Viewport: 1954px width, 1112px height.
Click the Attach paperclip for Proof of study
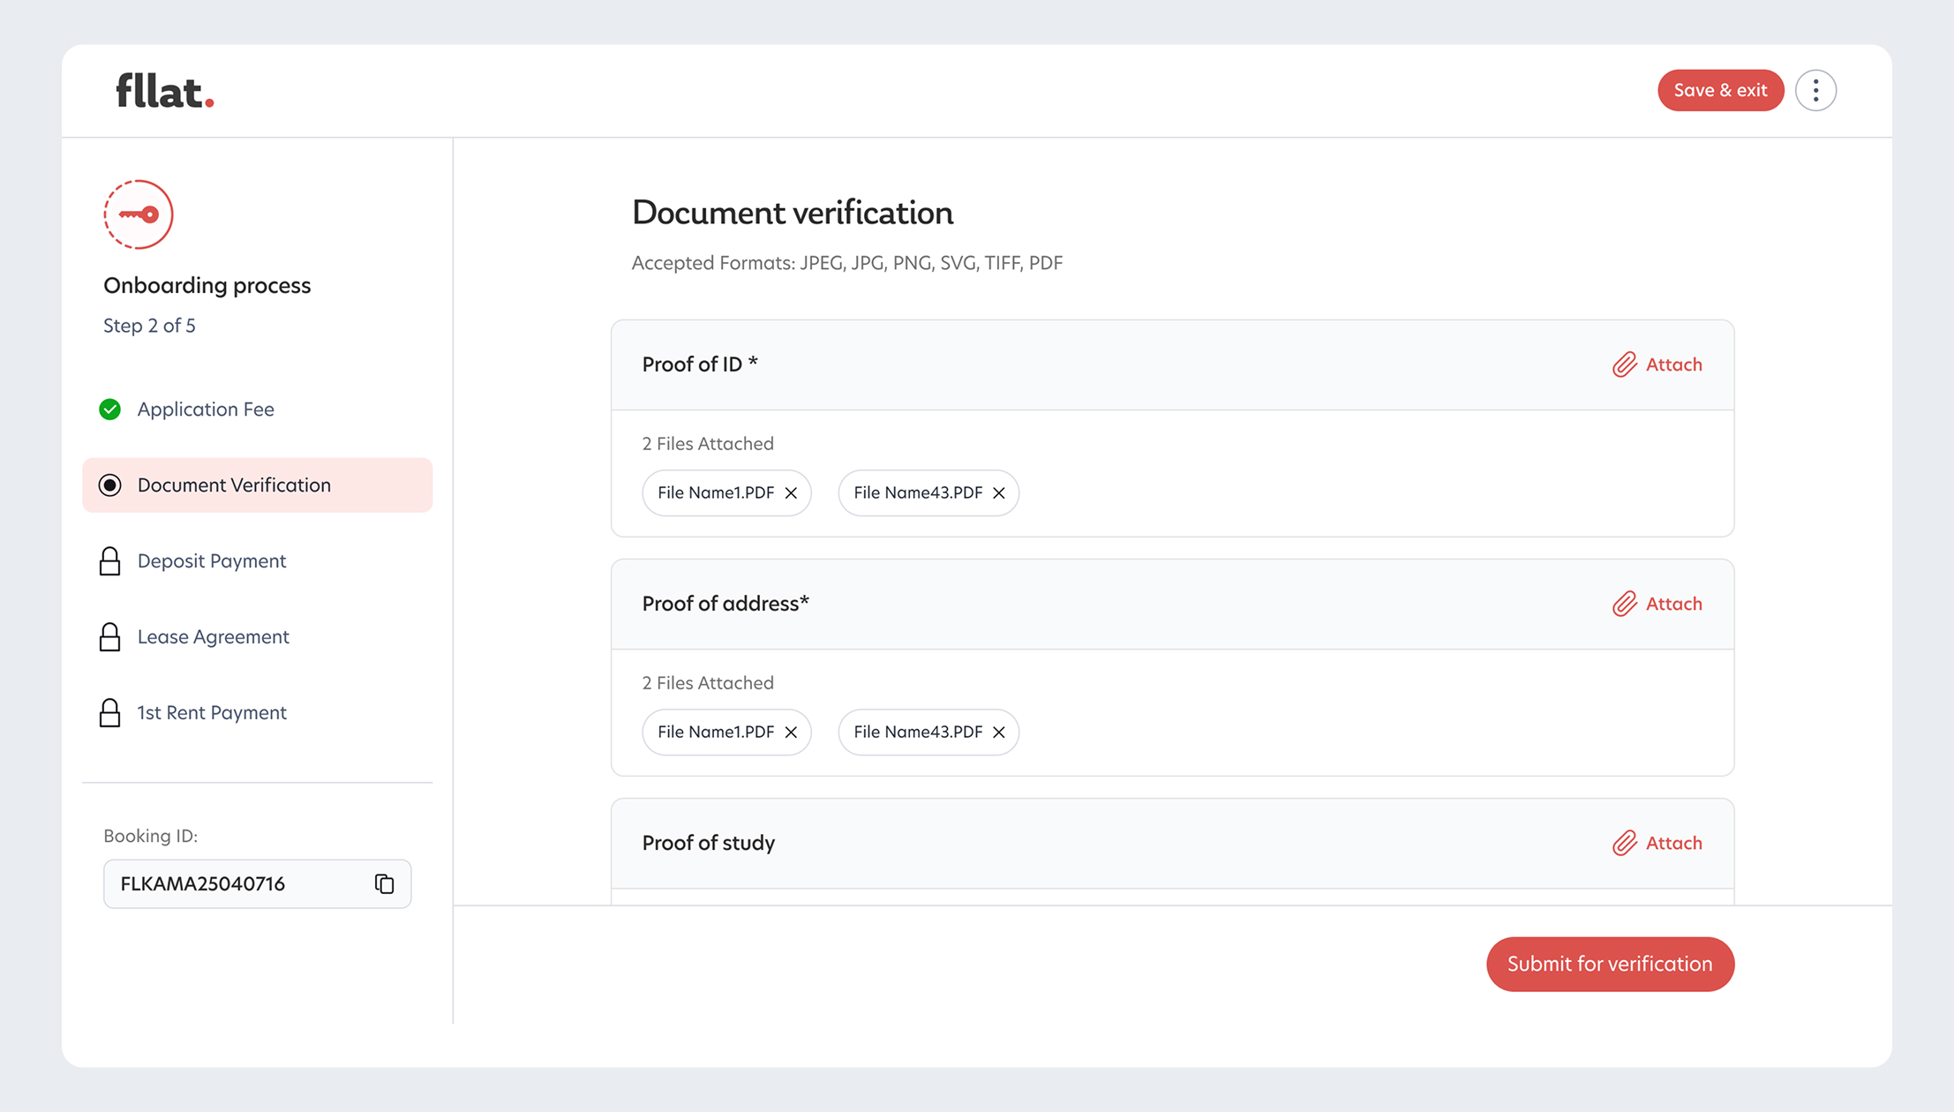[x=1623, y=843]
